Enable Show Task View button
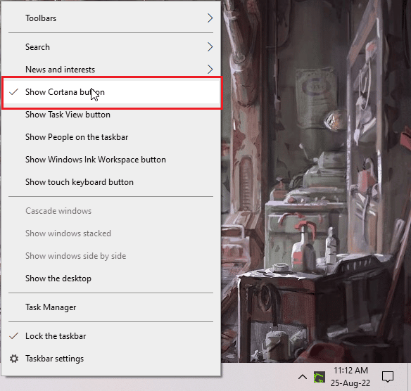This screenshot has height=391, width=411. click(110, 115)
